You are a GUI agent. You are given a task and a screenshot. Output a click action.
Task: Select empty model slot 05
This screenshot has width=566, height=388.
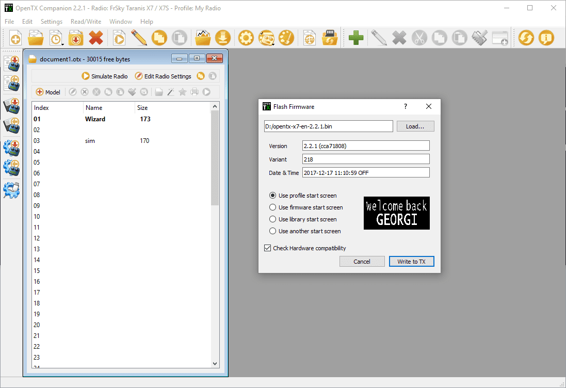[121, 163]
